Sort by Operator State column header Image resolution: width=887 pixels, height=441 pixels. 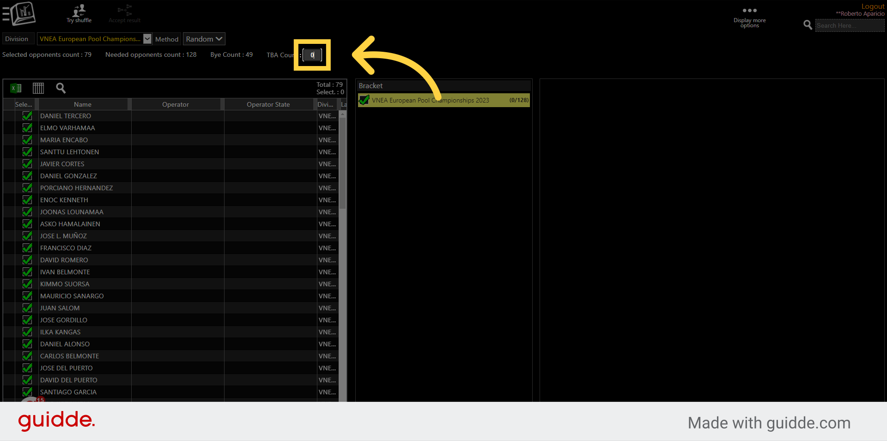268,104
